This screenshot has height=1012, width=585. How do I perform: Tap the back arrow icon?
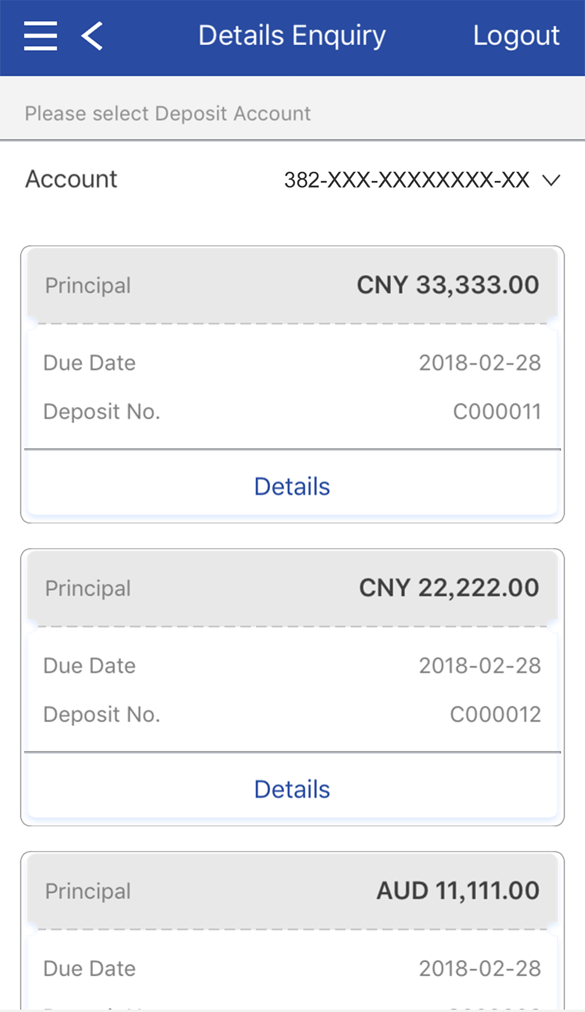click(92, 36)
